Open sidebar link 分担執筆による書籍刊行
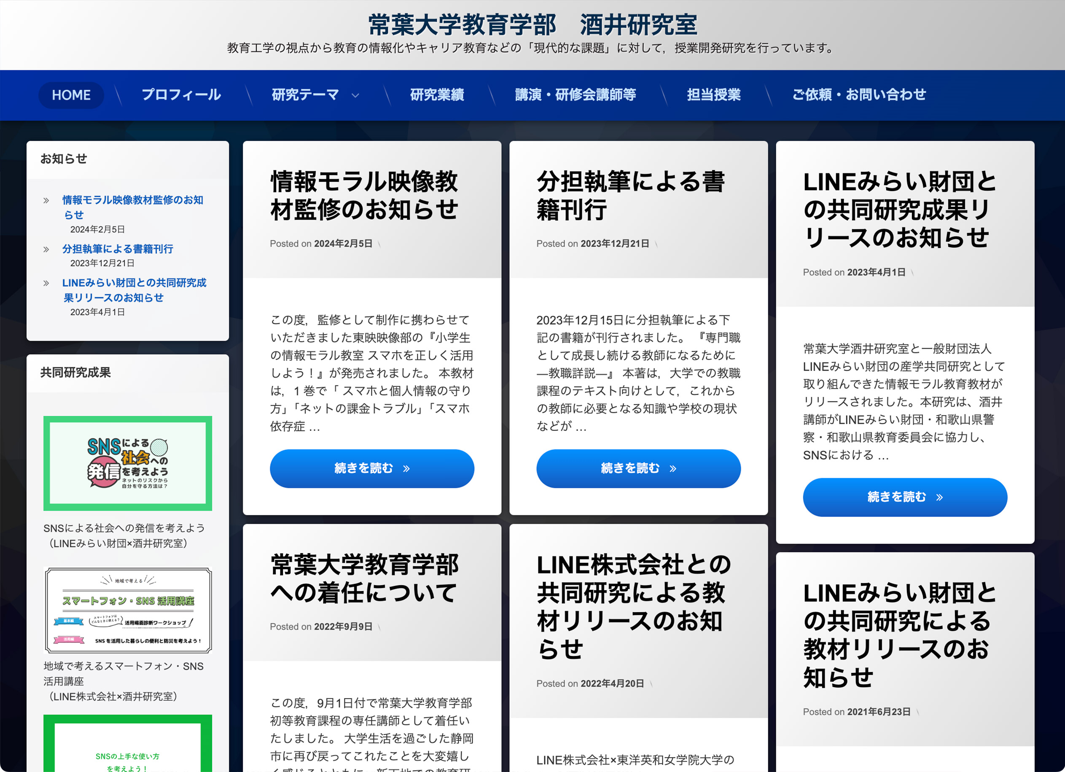The image size is (1065, 772). point(117,249)
